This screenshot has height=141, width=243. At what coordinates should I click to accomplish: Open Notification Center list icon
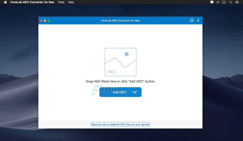click(x=237, y=2)
